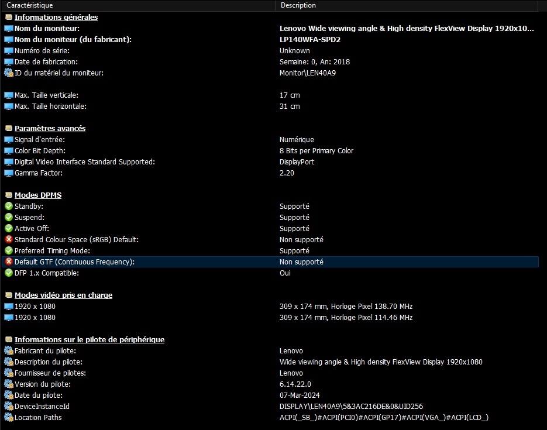Click the horizontal size value '31 cm'

290,106
